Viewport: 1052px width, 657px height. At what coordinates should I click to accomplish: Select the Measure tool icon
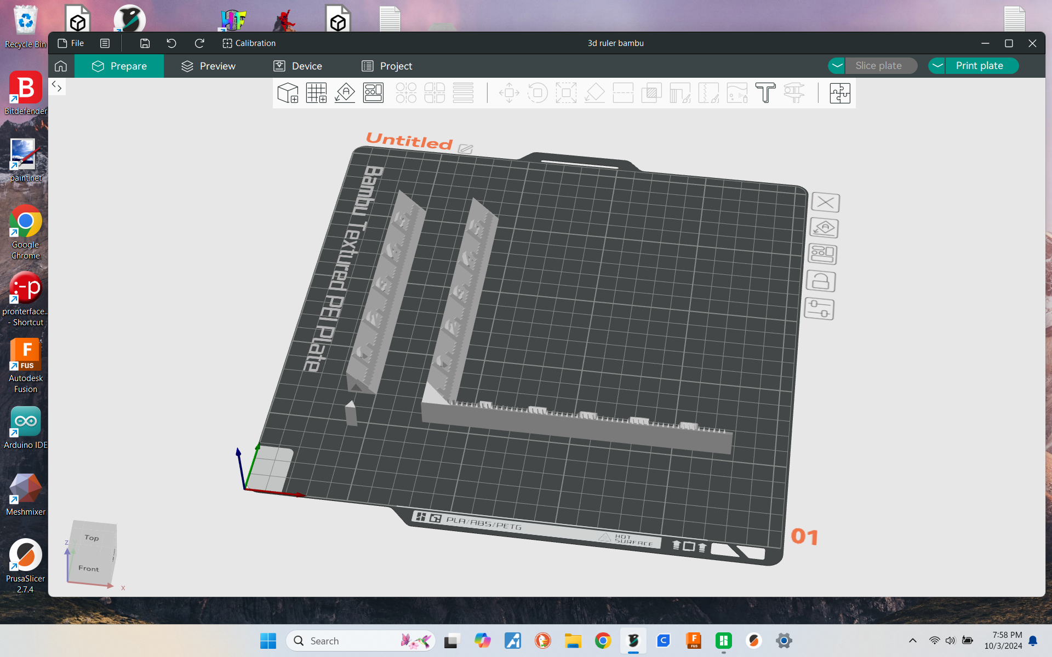tap(794, 93)
